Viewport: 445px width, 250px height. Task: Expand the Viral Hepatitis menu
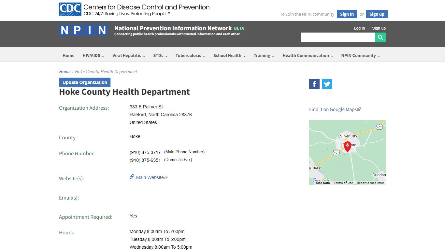[x=129, y=56]
